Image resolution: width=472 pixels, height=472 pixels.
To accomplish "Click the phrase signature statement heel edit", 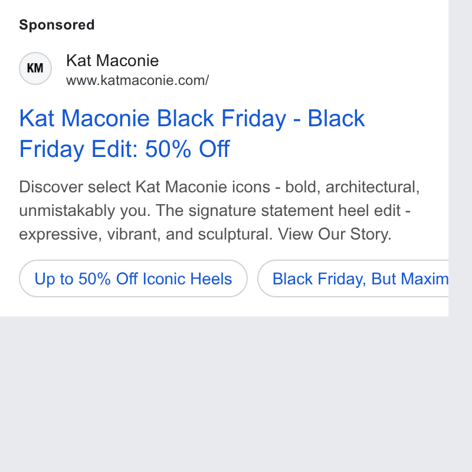I will [294, 211].
